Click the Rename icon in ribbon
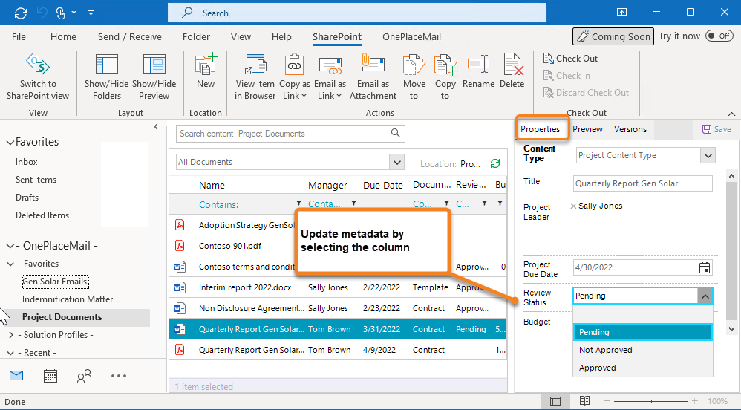The height and width of the screenshot is (410, 741). pyautogui.click(x=478, y=65)
